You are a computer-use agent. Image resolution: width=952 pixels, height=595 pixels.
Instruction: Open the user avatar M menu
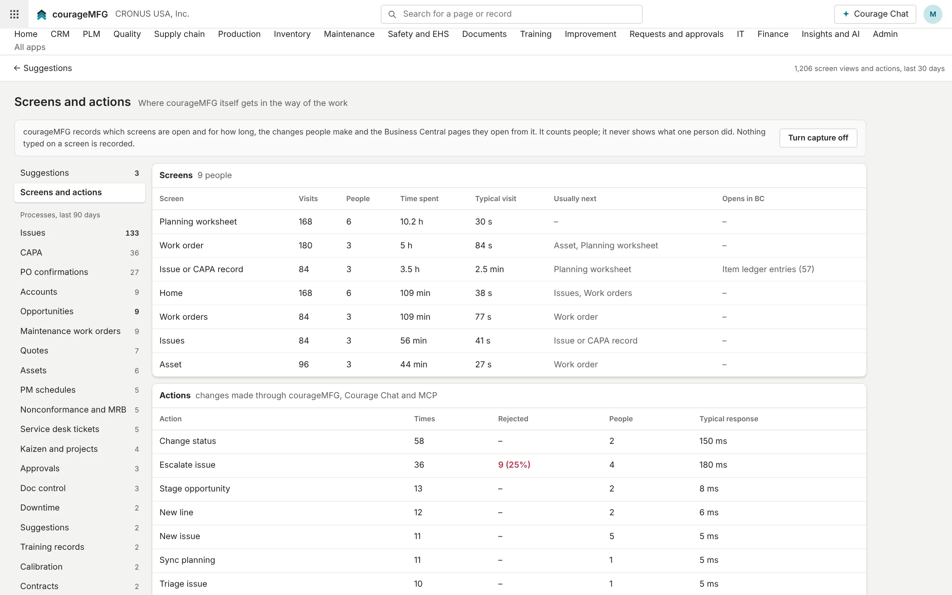(933, 14)
